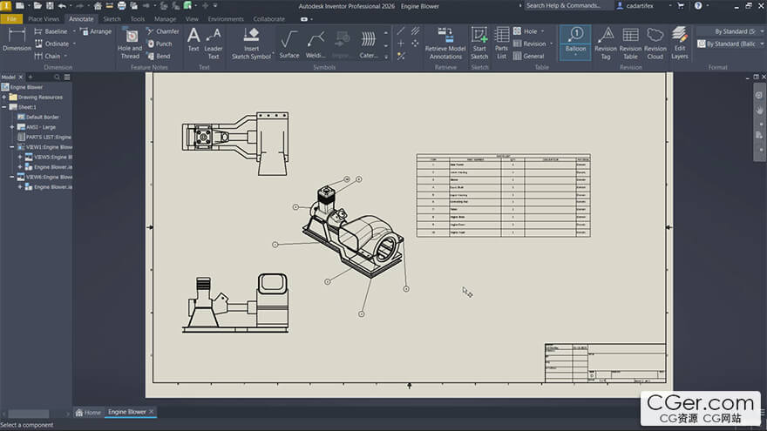Expand the Drawing Resources node
The height and width of the screenshot is (431, 767).
pos(4,98)
